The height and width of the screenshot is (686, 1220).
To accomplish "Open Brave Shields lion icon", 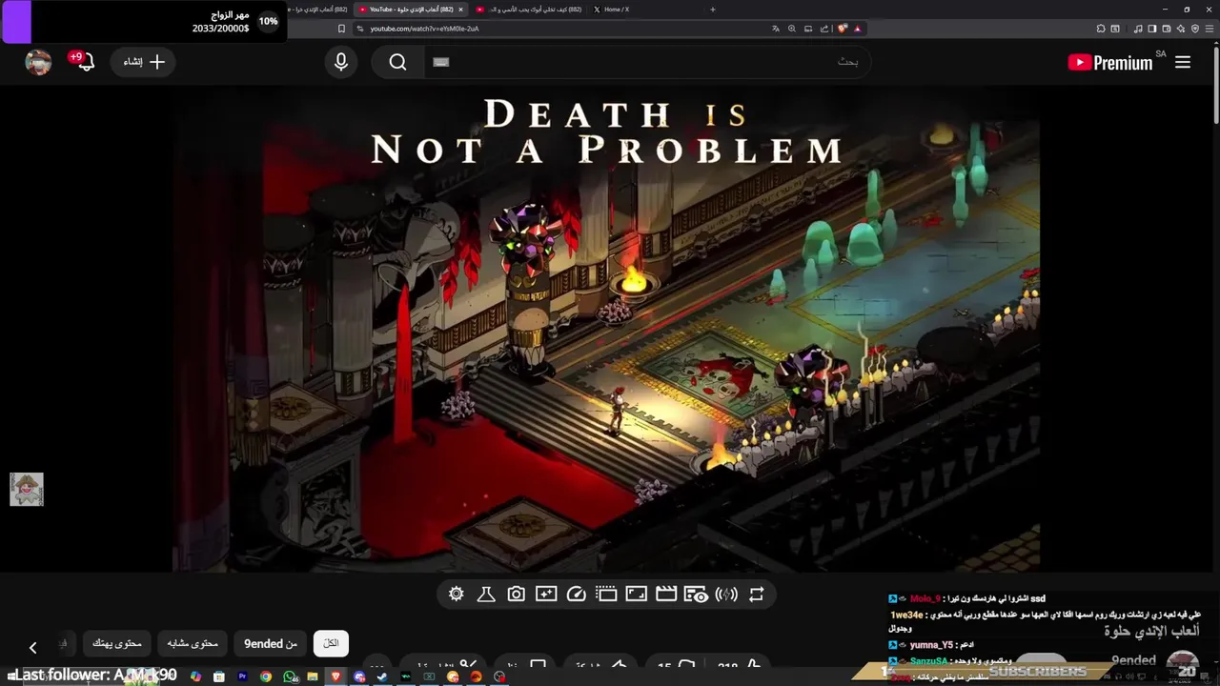I will tap(842, 29).
